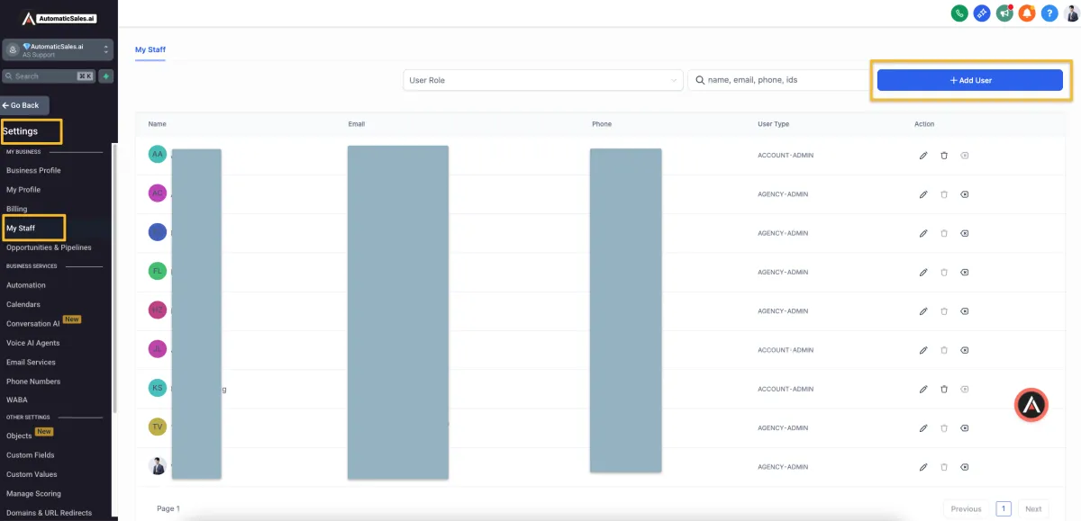
Task: Open Opportunities & Pipelines settings
Action: click(49, 247)
